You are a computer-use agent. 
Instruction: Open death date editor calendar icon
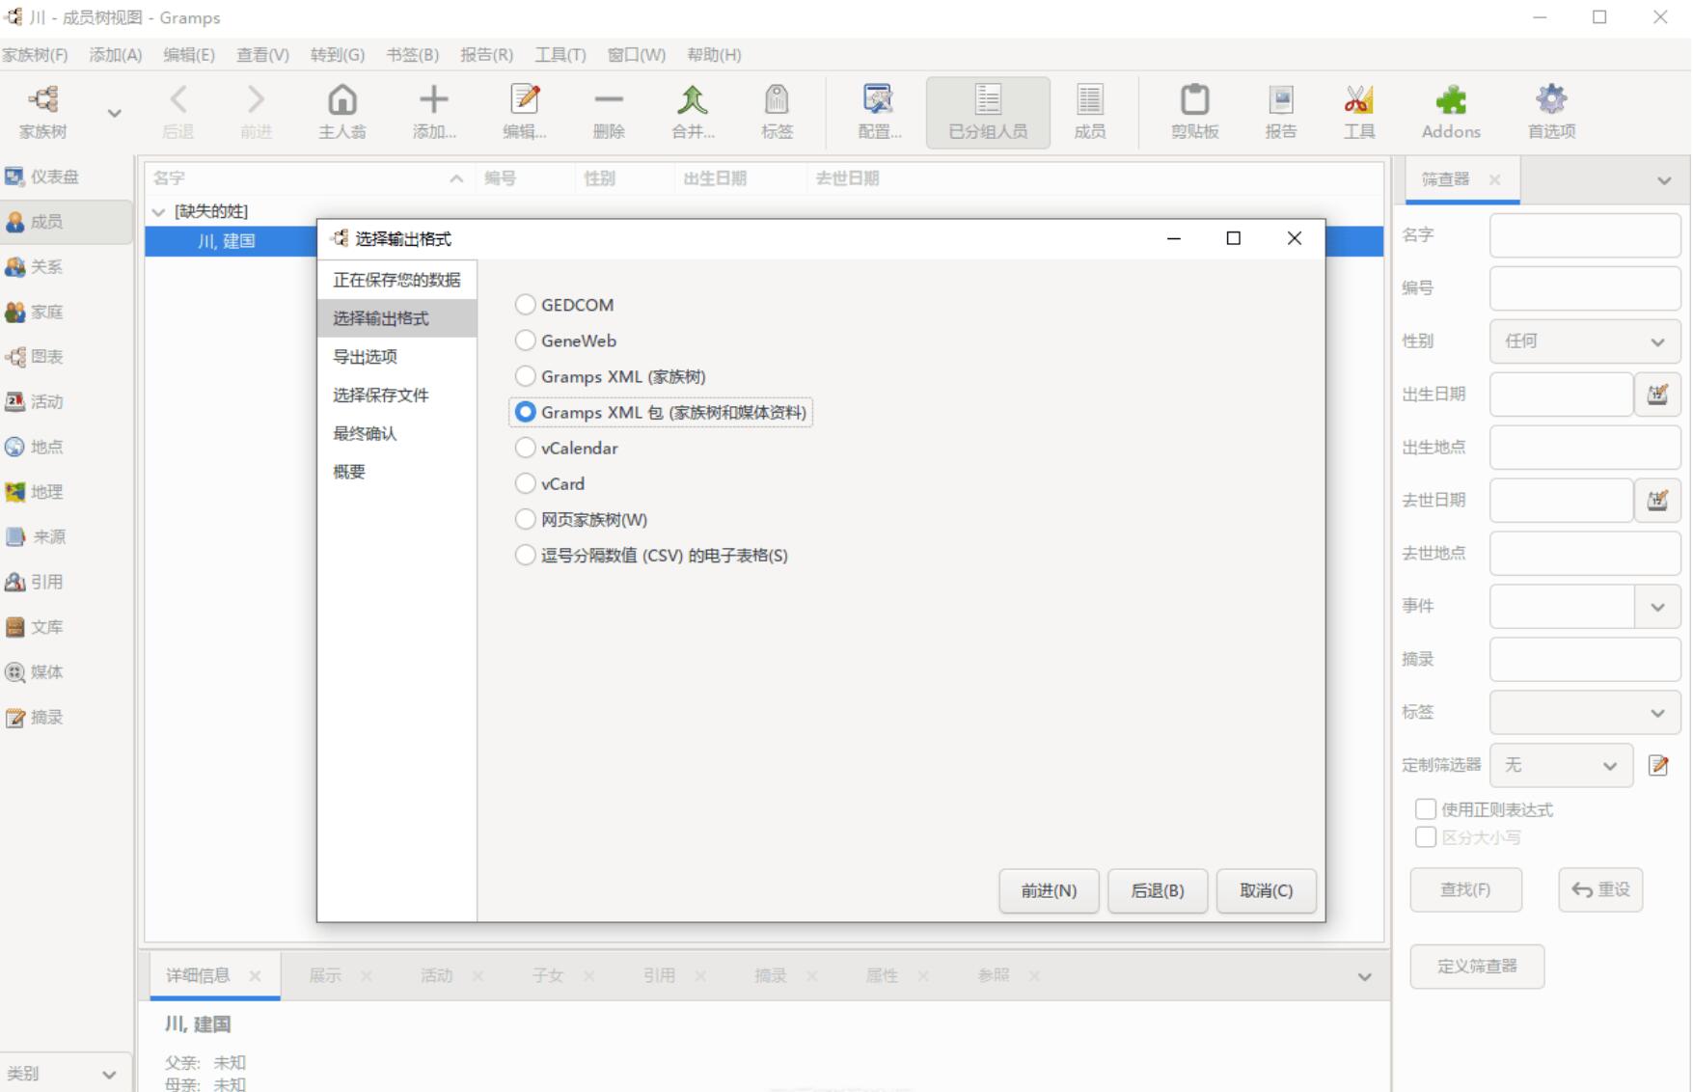1657,500
